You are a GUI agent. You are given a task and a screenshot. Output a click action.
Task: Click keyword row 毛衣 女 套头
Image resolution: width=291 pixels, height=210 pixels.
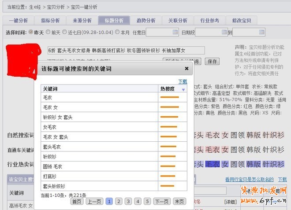(x=114, y=137)
